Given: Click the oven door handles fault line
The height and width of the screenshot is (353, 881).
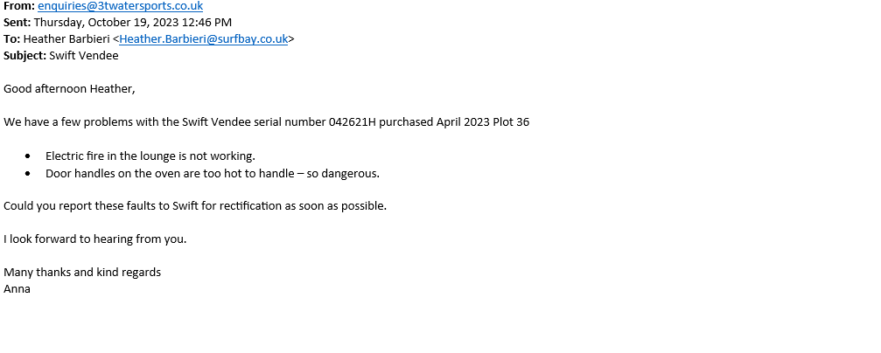Looking at the screenshot, I should (x=212, y=173).
